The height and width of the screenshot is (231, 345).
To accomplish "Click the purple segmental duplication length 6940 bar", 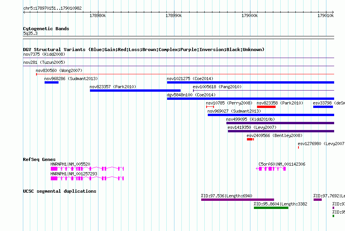I will (237, 200).
